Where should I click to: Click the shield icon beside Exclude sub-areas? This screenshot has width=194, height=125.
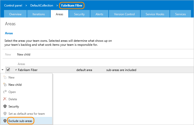(5, 121)
